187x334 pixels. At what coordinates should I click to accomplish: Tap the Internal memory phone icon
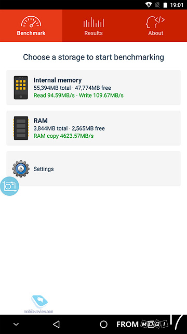(21, 88)
